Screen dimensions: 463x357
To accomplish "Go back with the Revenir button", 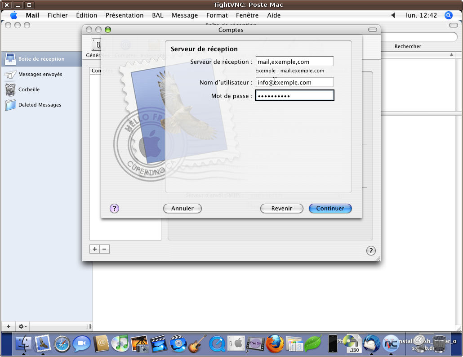I will point(282,209).
